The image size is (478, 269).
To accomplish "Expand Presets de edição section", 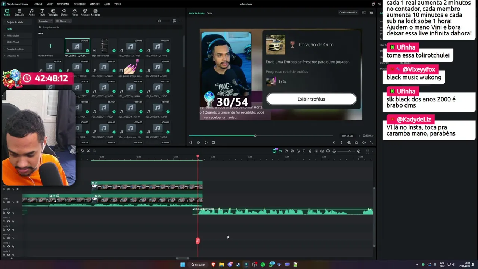I will point(4,49).
